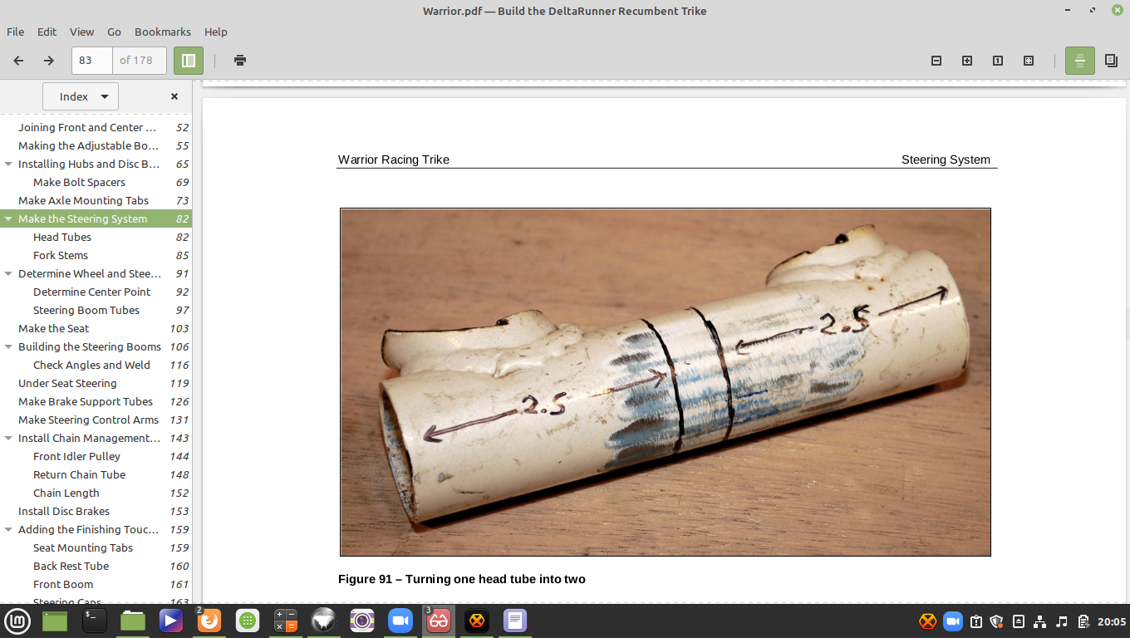Open Under Seat Steering index entry
Image resolution: width=1130 pixels, height=638 pixels.
[67, 384]
